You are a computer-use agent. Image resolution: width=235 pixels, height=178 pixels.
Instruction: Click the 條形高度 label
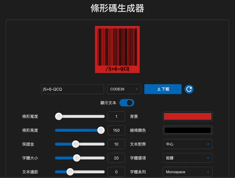(30, 130)
